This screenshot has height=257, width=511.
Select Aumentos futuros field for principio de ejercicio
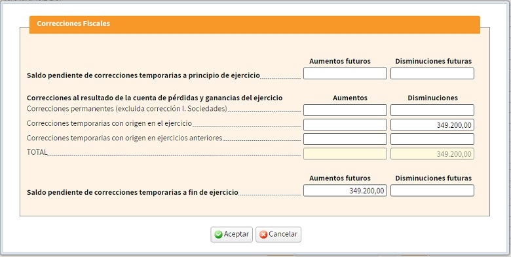pyautogui.click(x=345, y=73)
